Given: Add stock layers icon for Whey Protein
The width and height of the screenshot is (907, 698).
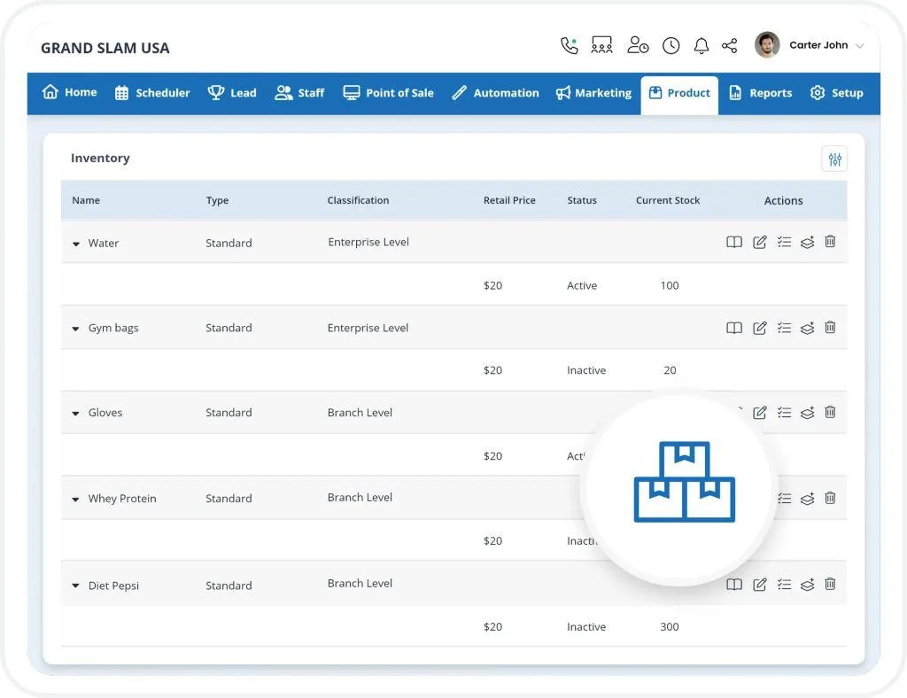Looking at the screenshot, I should click(x=808, y=498).
